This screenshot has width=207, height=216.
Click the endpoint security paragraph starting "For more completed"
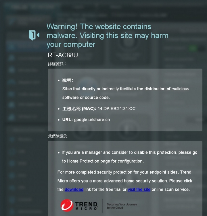click(125, 181)
